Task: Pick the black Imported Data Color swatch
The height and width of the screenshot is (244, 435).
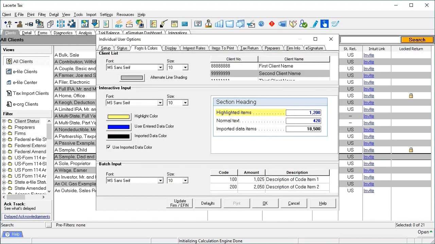Action: coord(119,137)
